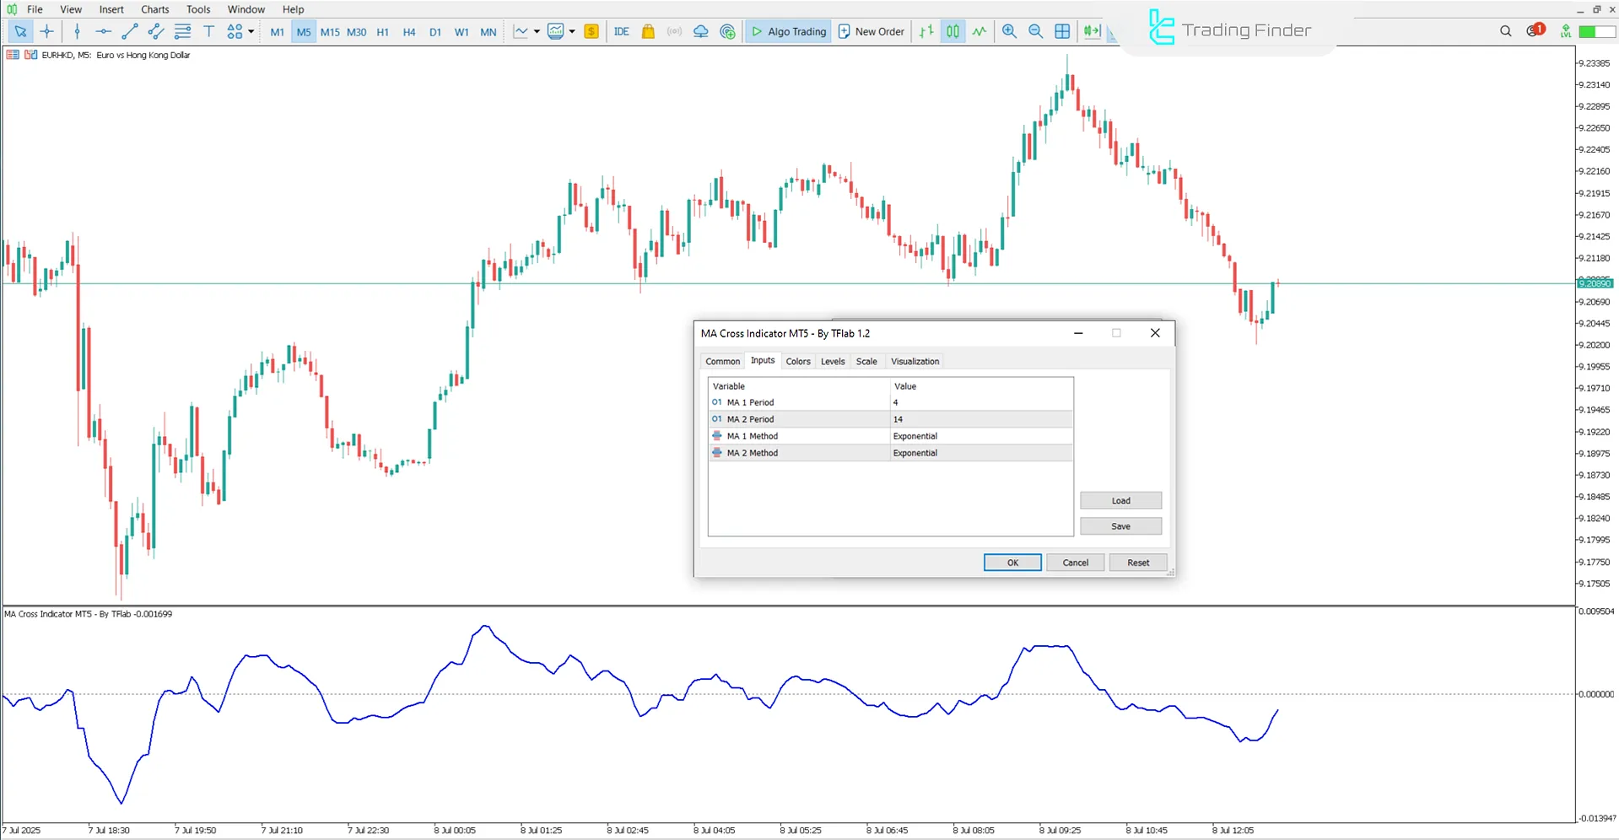The image size is (1619, 840).
Task: Select the Horizontal Line tool
Action: coord(103,31)
